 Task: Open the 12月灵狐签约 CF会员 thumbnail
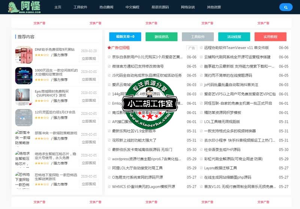24,118
